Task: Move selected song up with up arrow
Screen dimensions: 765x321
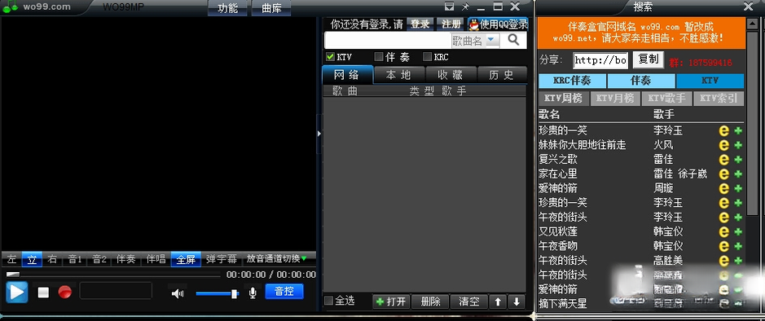Action: tap(498, 301)
